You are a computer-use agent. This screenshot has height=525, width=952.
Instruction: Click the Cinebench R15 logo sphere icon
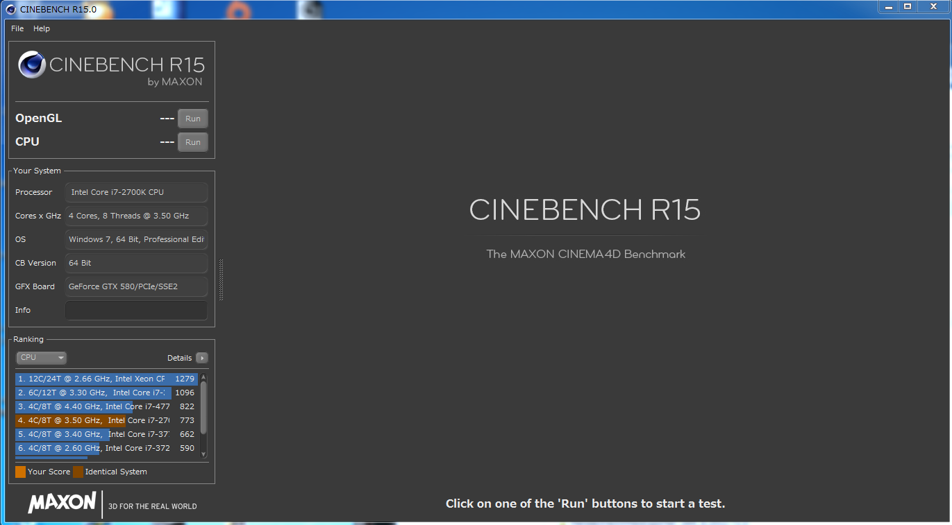32,64
